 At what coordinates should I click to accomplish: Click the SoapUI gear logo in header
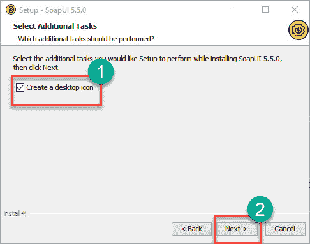298,30
